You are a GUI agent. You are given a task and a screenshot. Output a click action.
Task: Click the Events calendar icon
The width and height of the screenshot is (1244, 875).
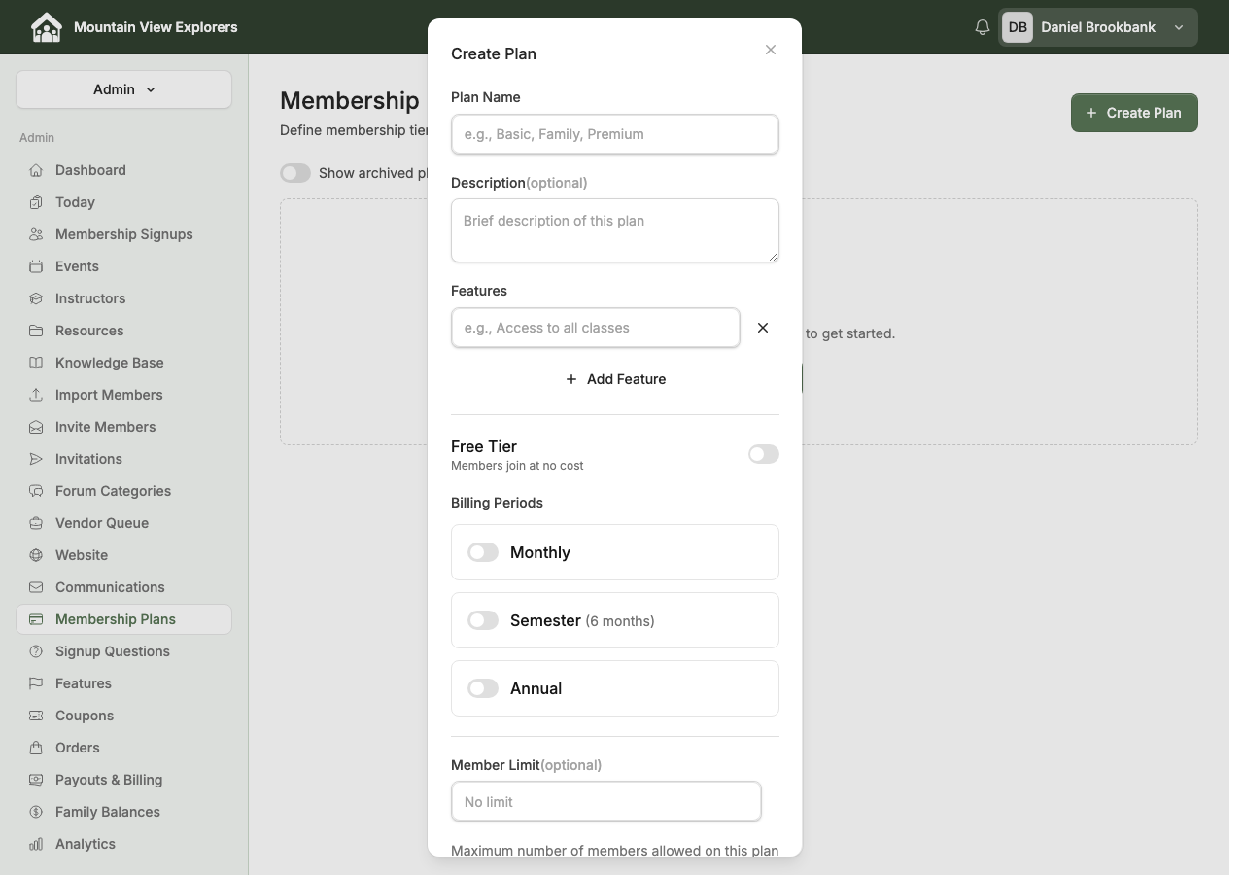[x=36, y=266]
